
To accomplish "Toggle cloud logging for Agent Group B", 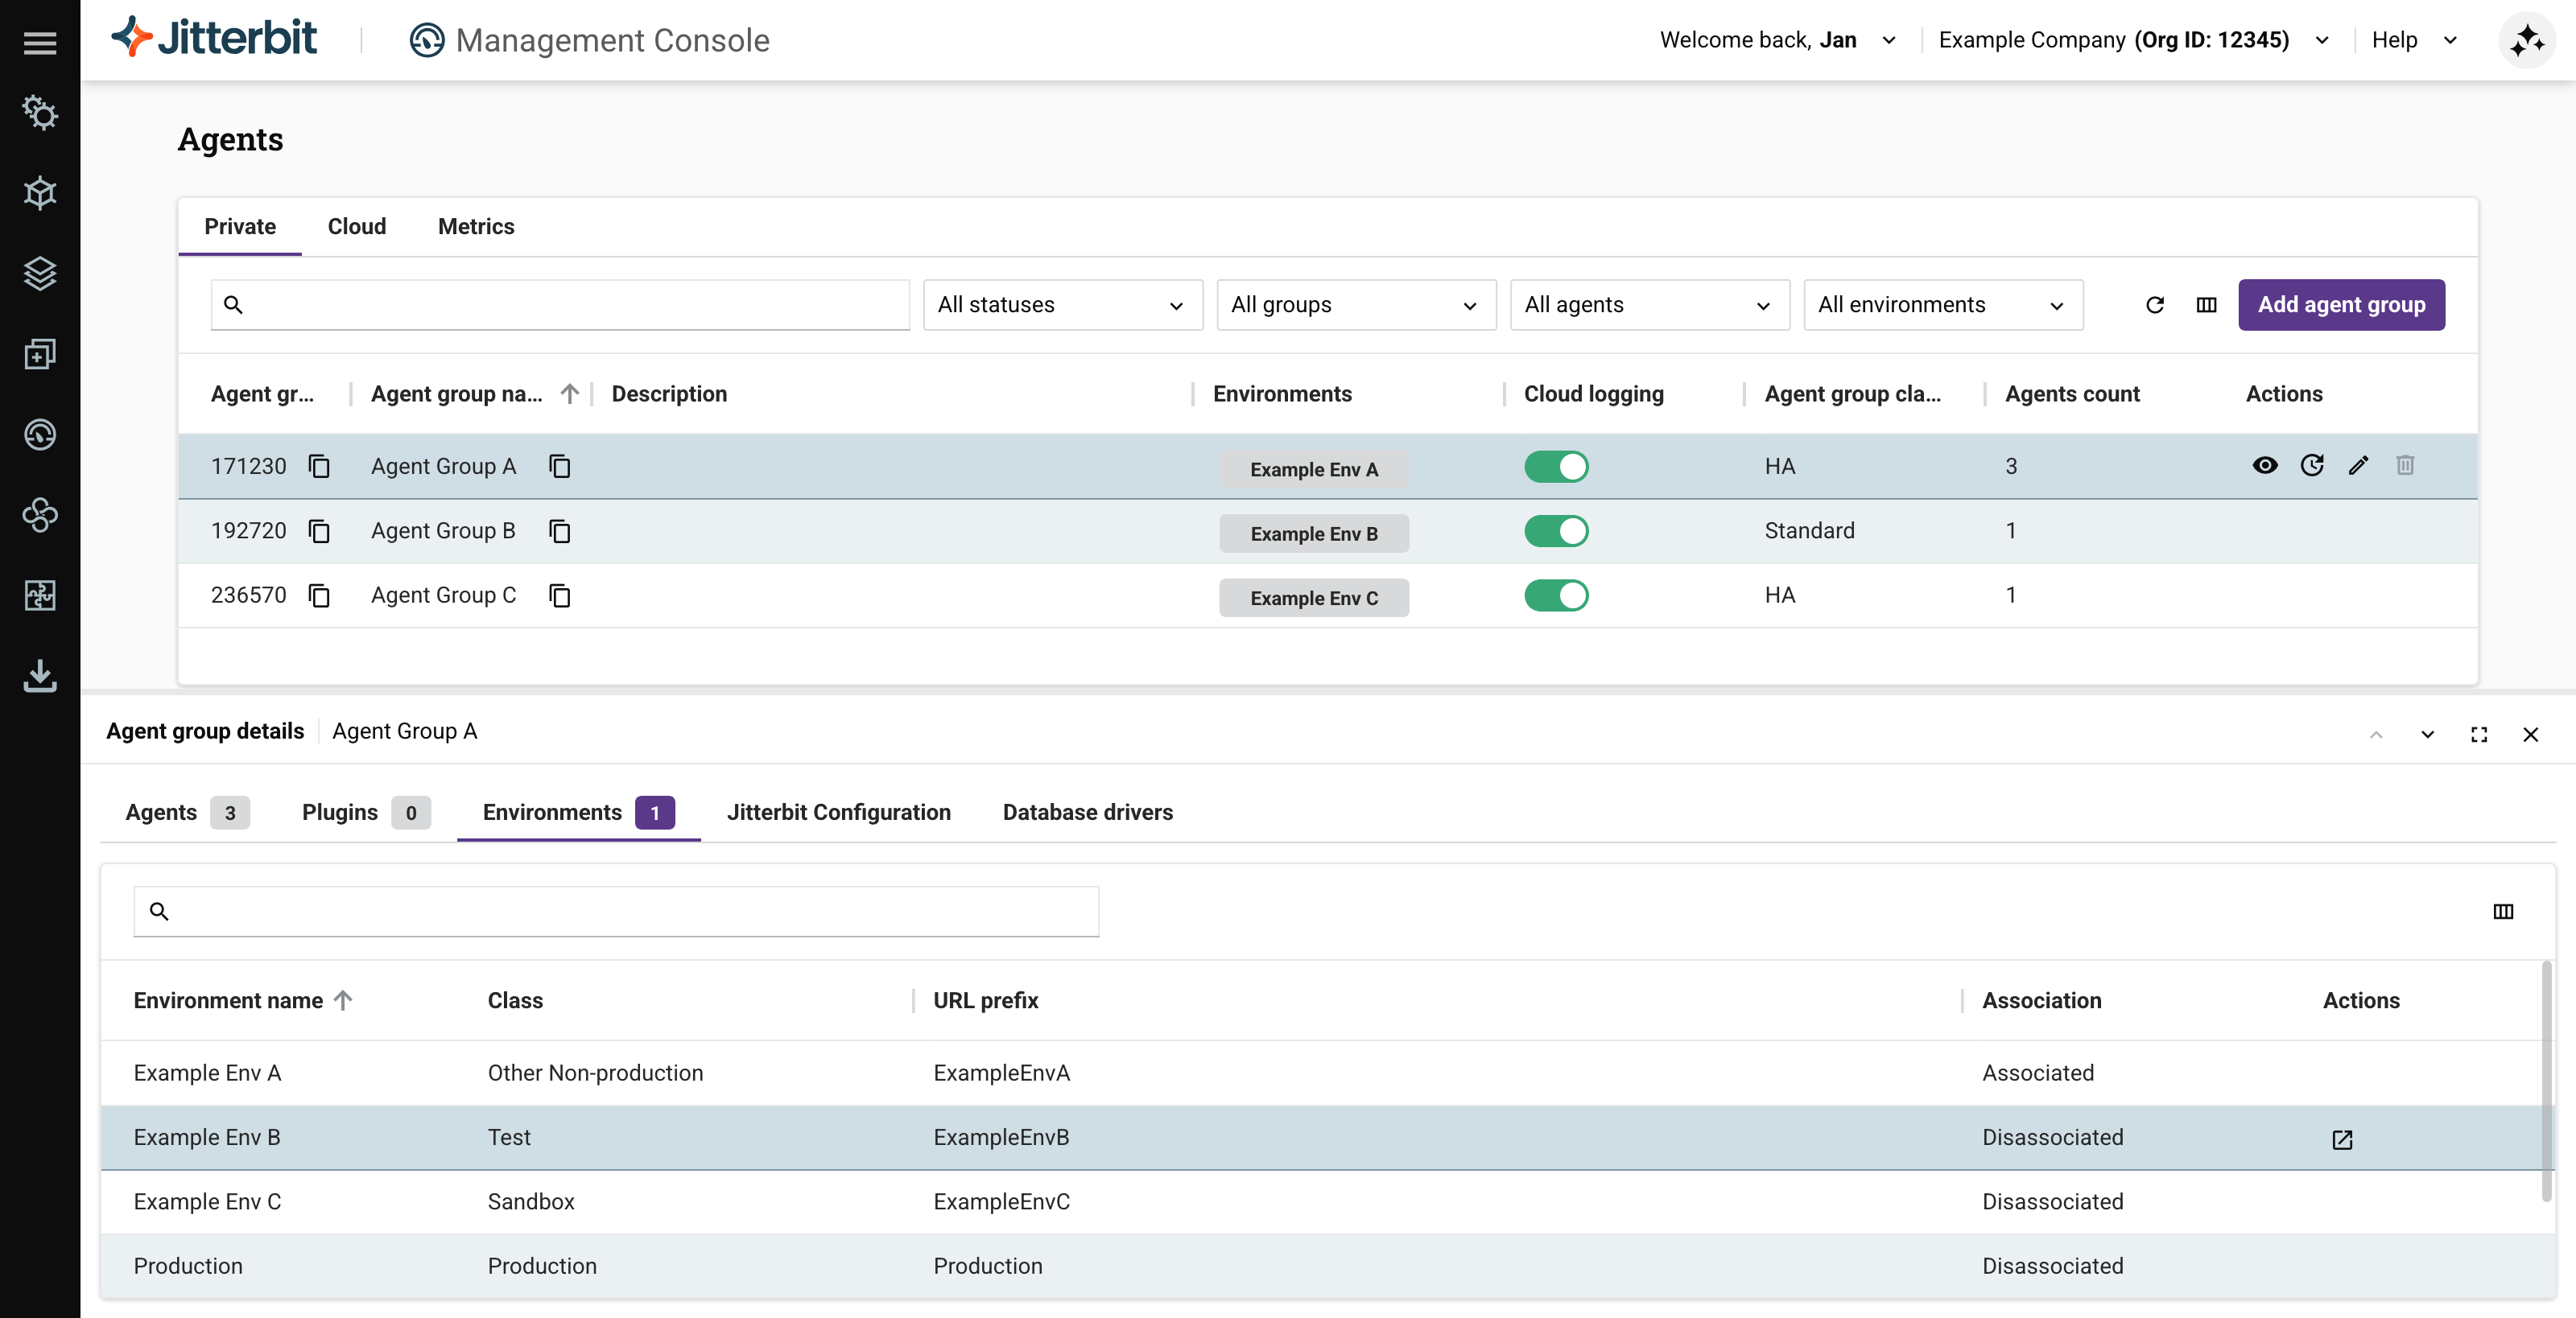I will point(1556,532).
